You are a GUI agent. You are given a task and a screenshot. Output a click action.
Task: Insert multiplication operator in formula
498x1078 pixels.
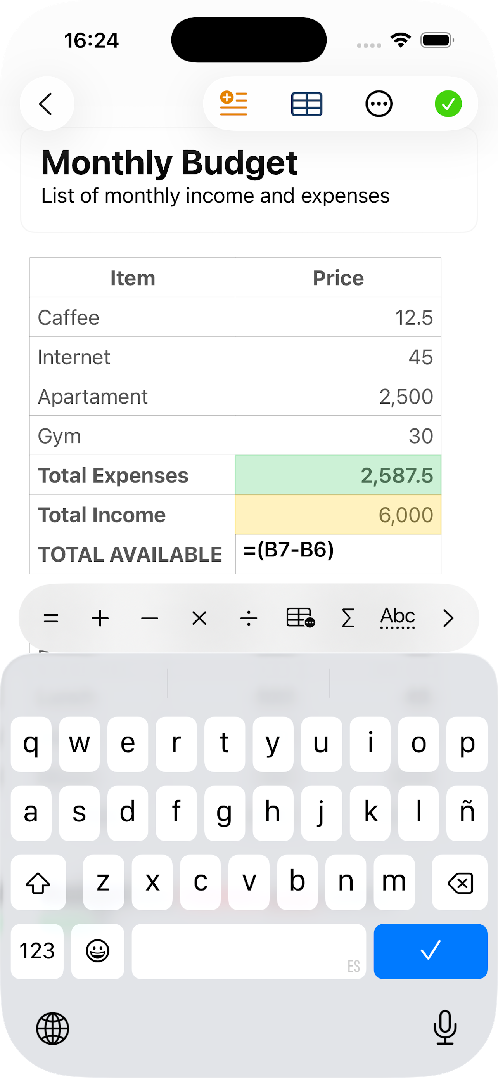coord(199,618)
